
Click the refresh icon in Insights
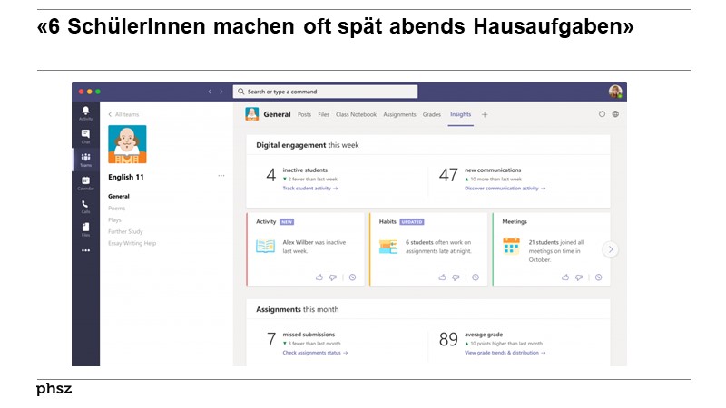[x=602, y=114]
